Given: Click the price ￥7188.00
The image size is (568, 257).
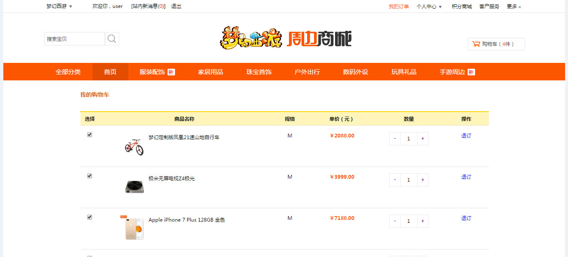Looking at the screenshot, I should click(x=342, y=218).
